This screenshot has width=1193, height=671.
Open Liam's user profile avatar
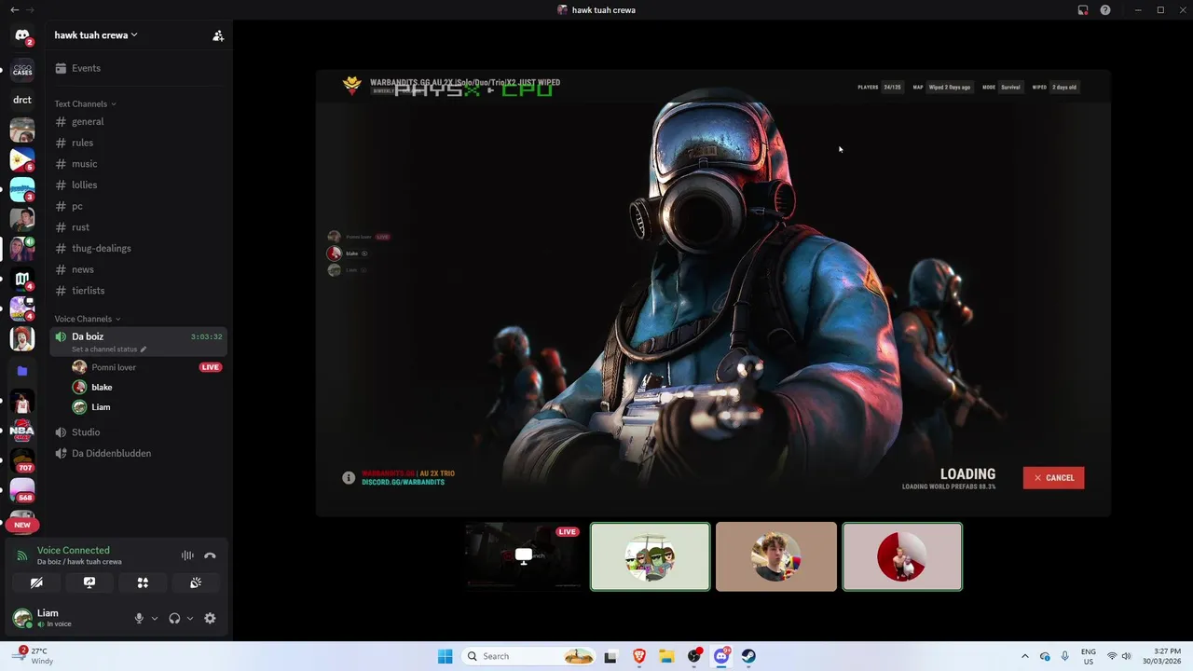(x=22, y=618)
